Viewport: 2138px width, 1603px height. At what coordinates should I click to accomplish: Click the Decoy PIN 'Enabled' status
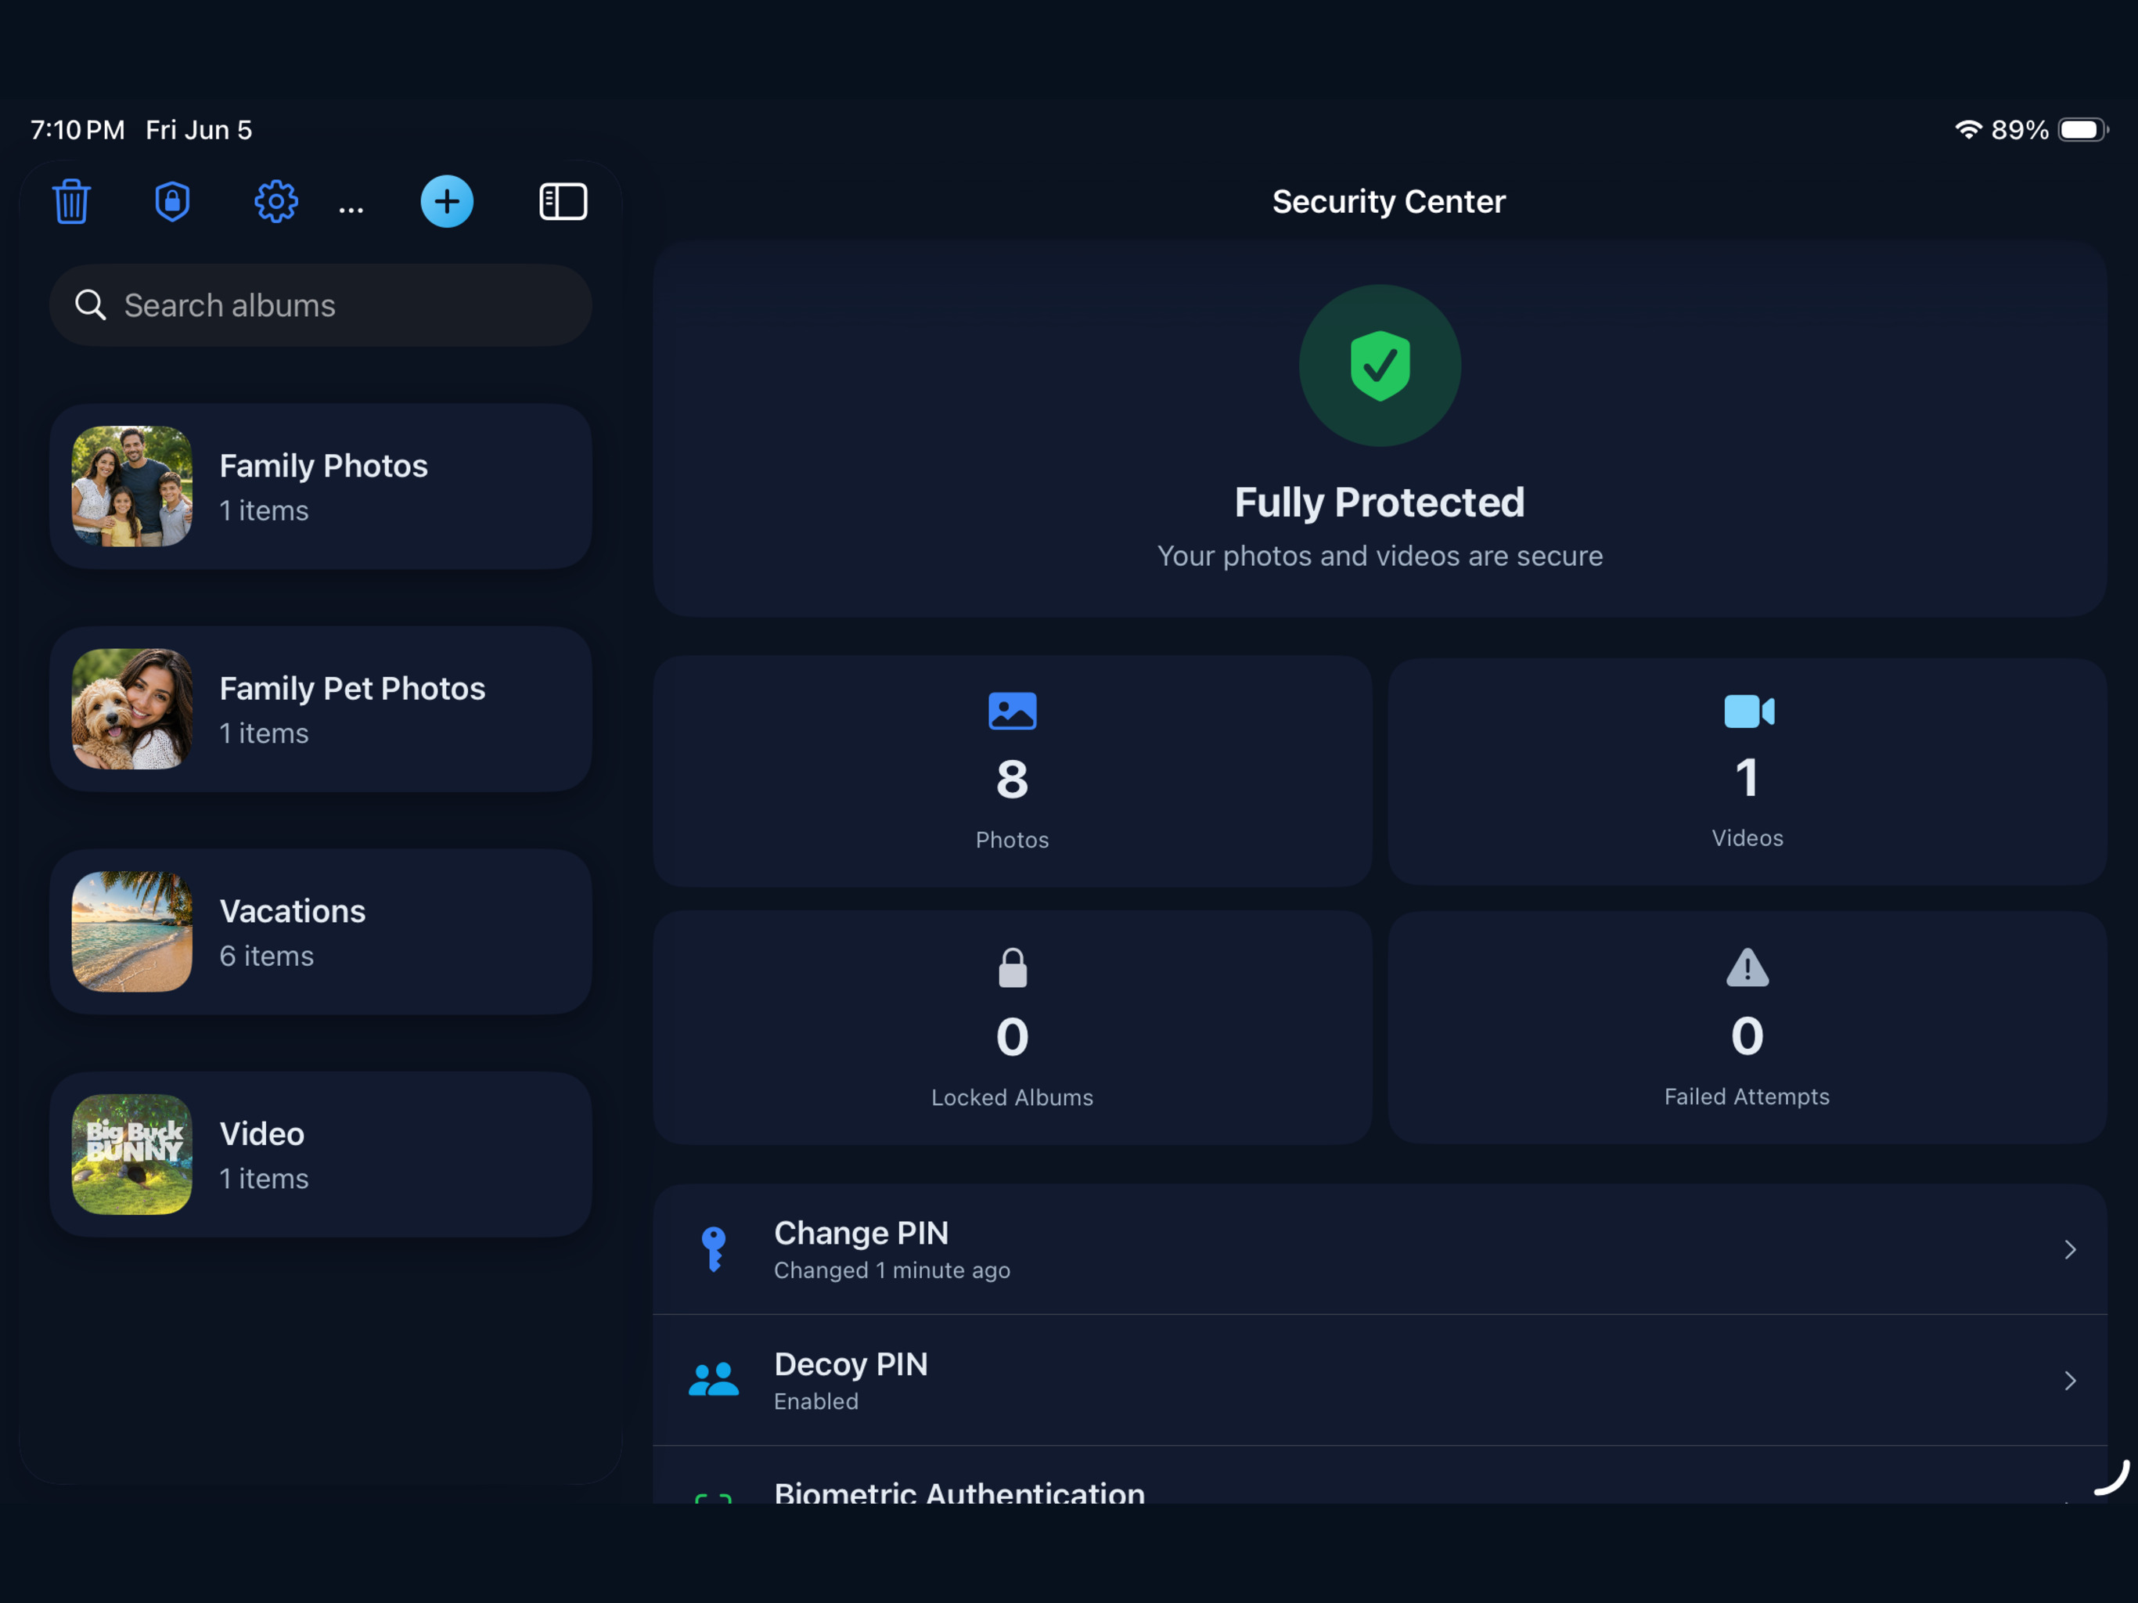click(x=815, y=1400)
